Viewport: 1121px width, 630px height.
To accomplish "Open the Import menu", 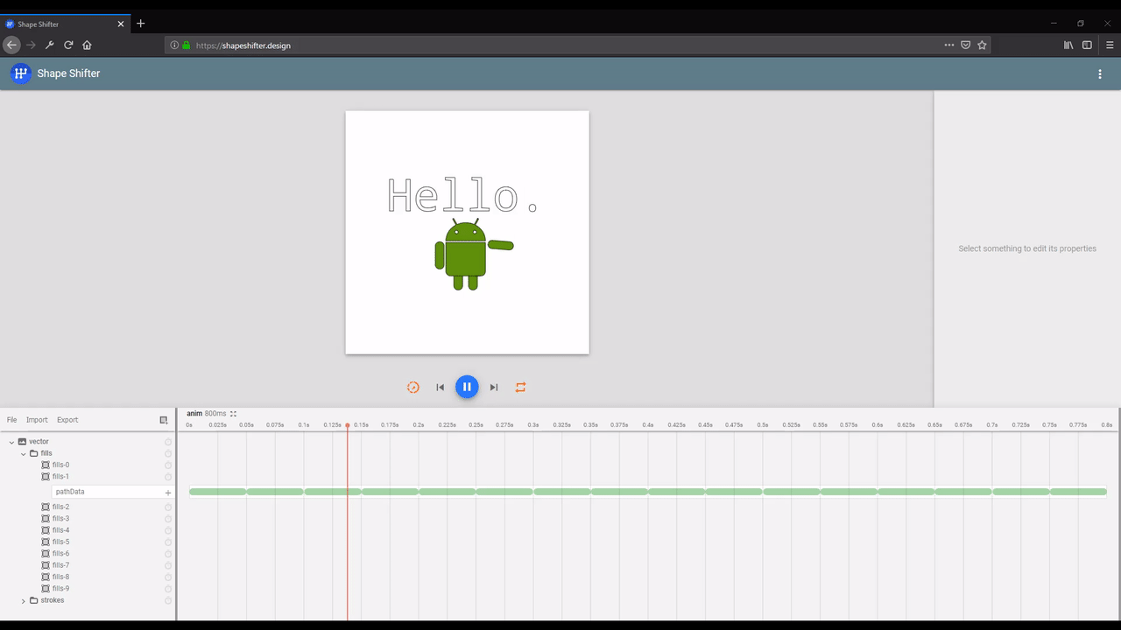I will point(37,420).
